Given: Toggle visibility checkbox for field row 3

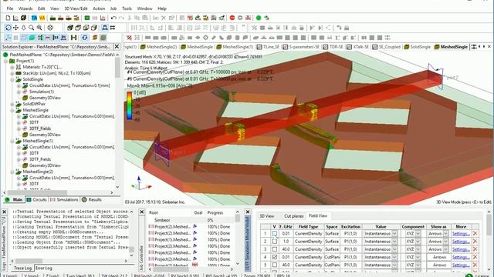Looking at the screenshot, I should point(275,249).
